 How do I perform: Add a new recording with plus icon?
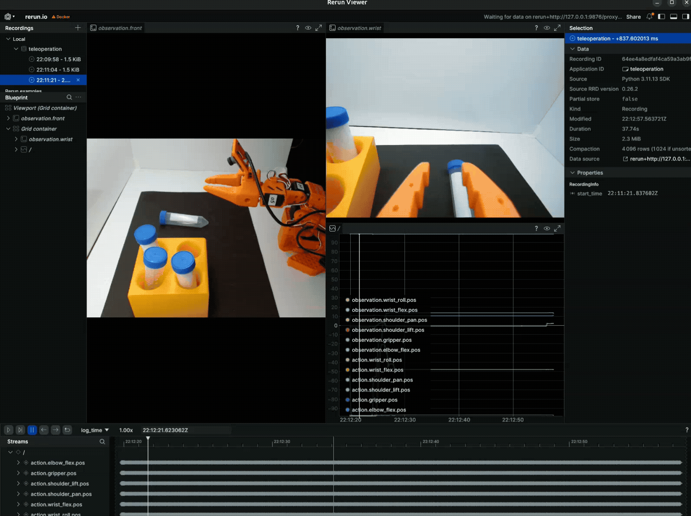click(x=78, y=28)
